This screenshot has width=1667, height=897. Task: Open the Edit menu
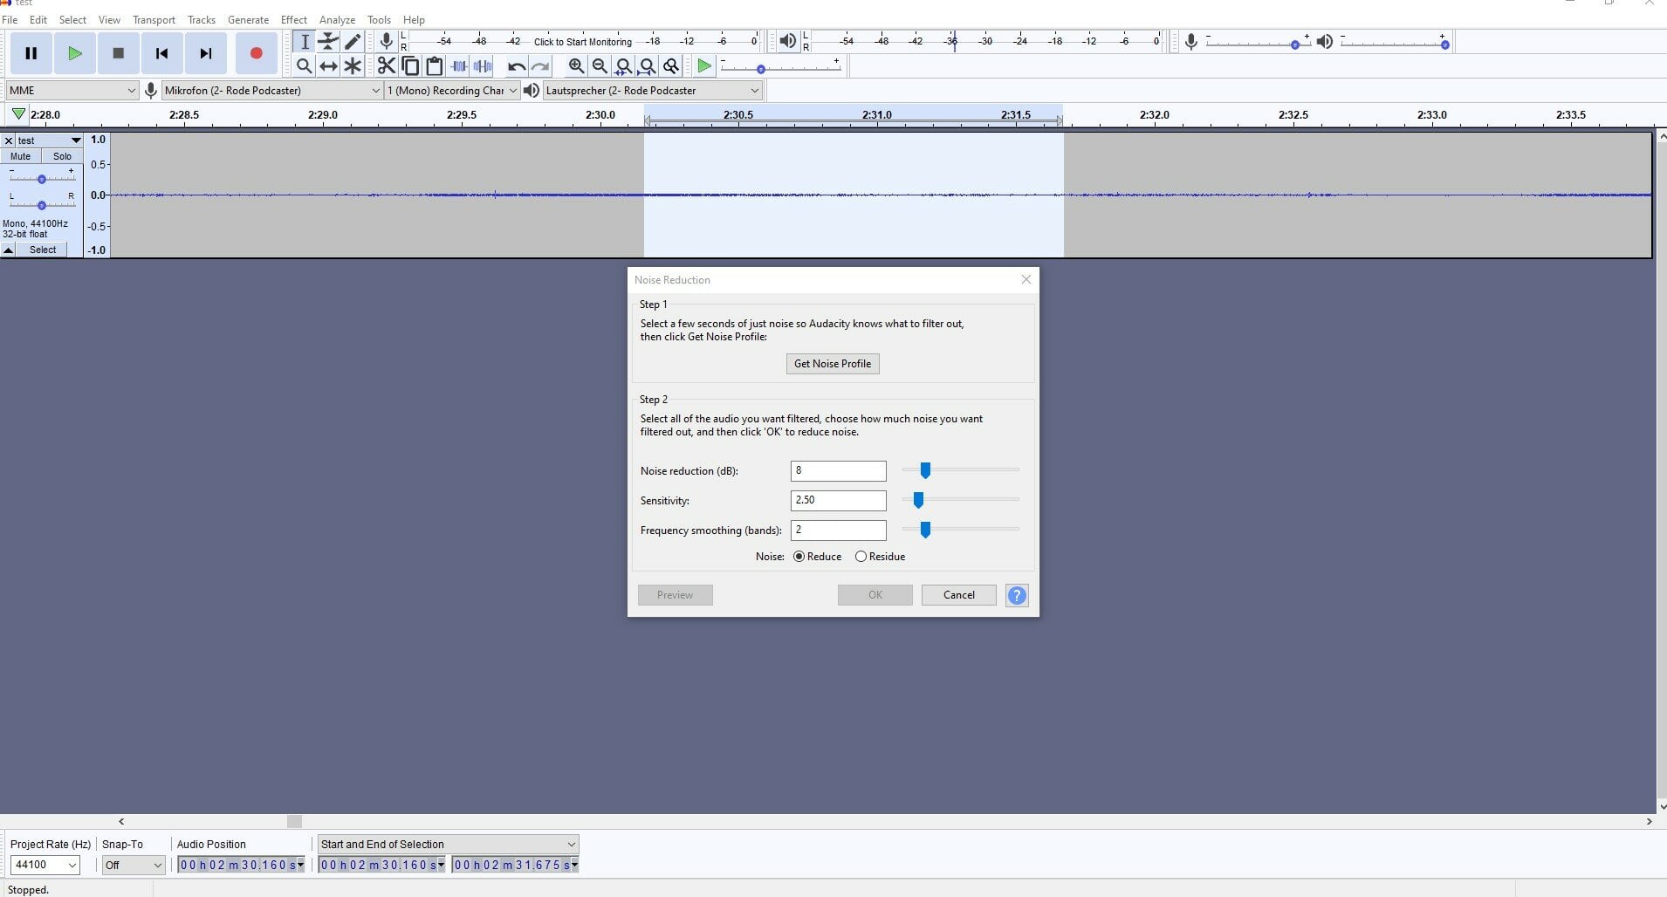(x=38, y=19)
